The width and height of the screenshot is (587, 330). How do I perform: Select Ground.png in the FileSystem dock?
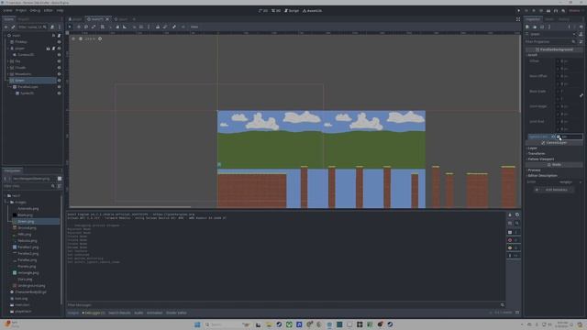pos(27,228)
